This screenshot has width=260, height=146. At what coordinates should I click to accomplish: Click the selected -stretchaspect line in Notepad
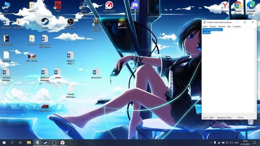tap(212, 30)
